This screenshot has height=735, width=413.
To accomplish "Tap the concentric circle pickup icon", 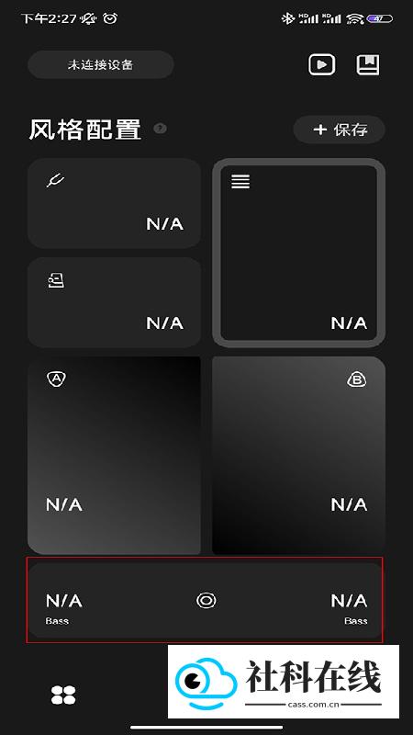I will [x=206, y=601].
